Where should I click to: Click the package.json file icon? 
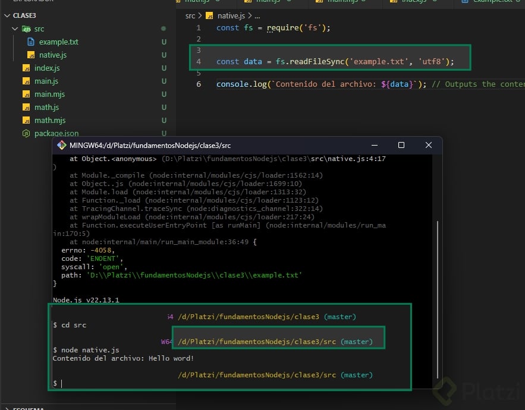(x=26, y=134)
